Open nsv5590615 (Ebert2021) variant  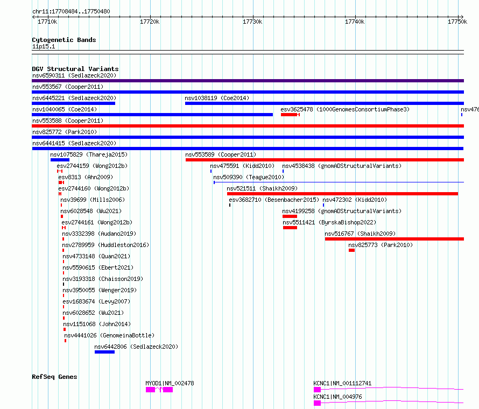[x=98, y=267]
